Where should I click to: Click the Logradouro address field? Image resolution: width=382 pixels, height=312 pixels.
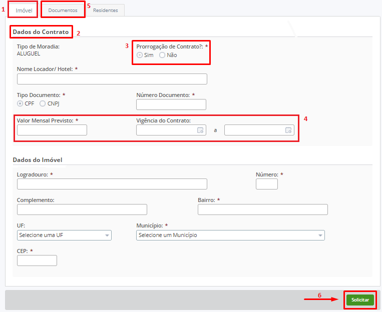112,184
